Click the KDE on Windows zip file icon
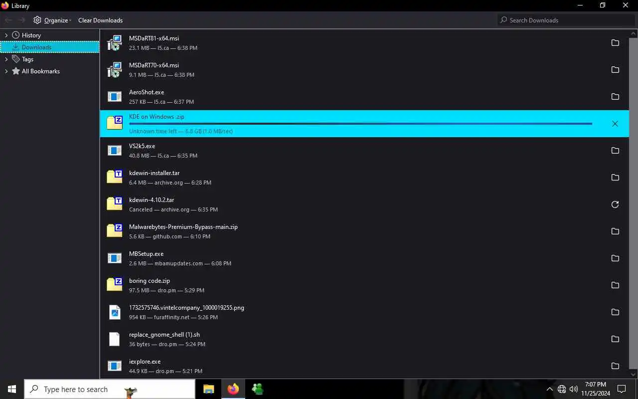 [x=115, y=123]
